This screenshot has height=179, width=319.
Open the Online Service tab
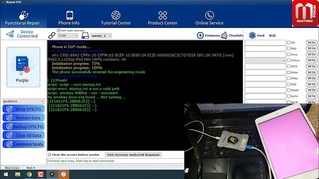[x=209, y=18]
